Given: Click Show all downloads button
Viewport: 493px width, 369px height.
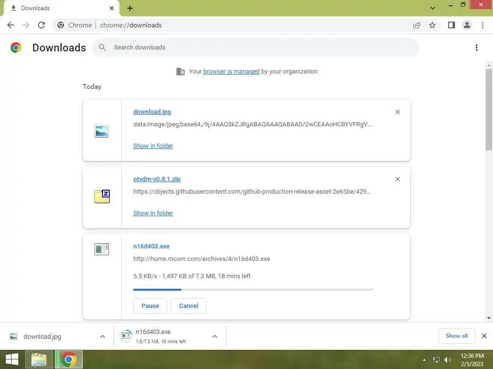Looking at the screenshot, I should point(456,336).
